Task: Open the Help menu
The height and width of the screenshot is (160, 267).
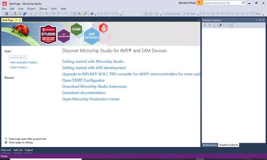Action: [63, 8]
